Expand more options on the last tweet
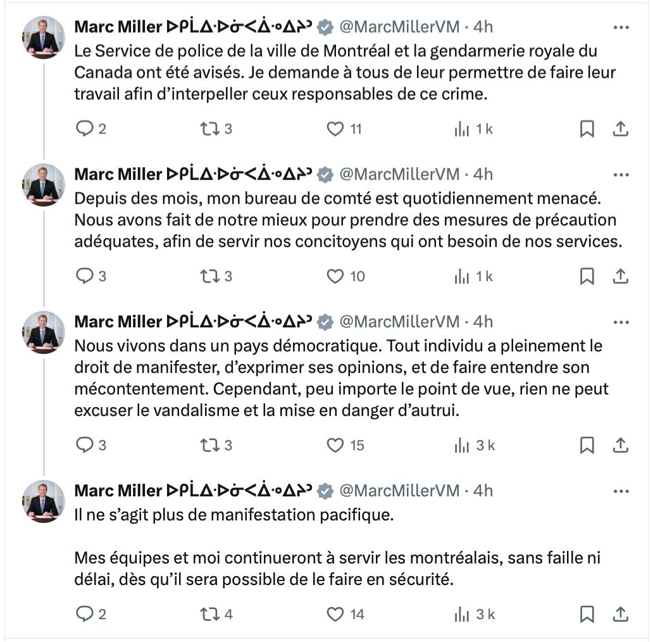Screen dimensions: 653x642 (x=621, y=491)
